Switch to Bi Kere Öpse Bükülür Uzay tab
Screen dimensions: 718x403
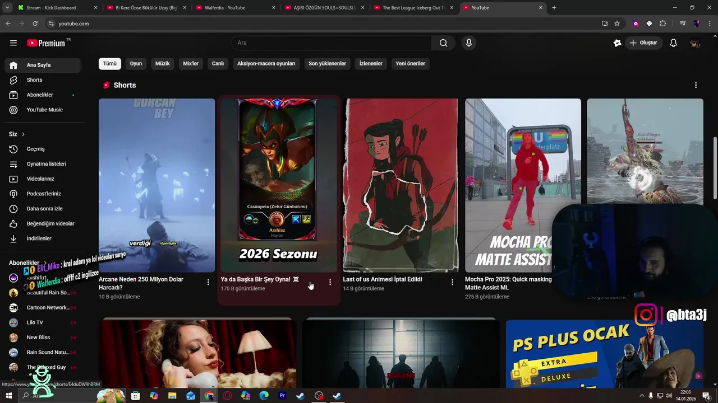[146, 8]
